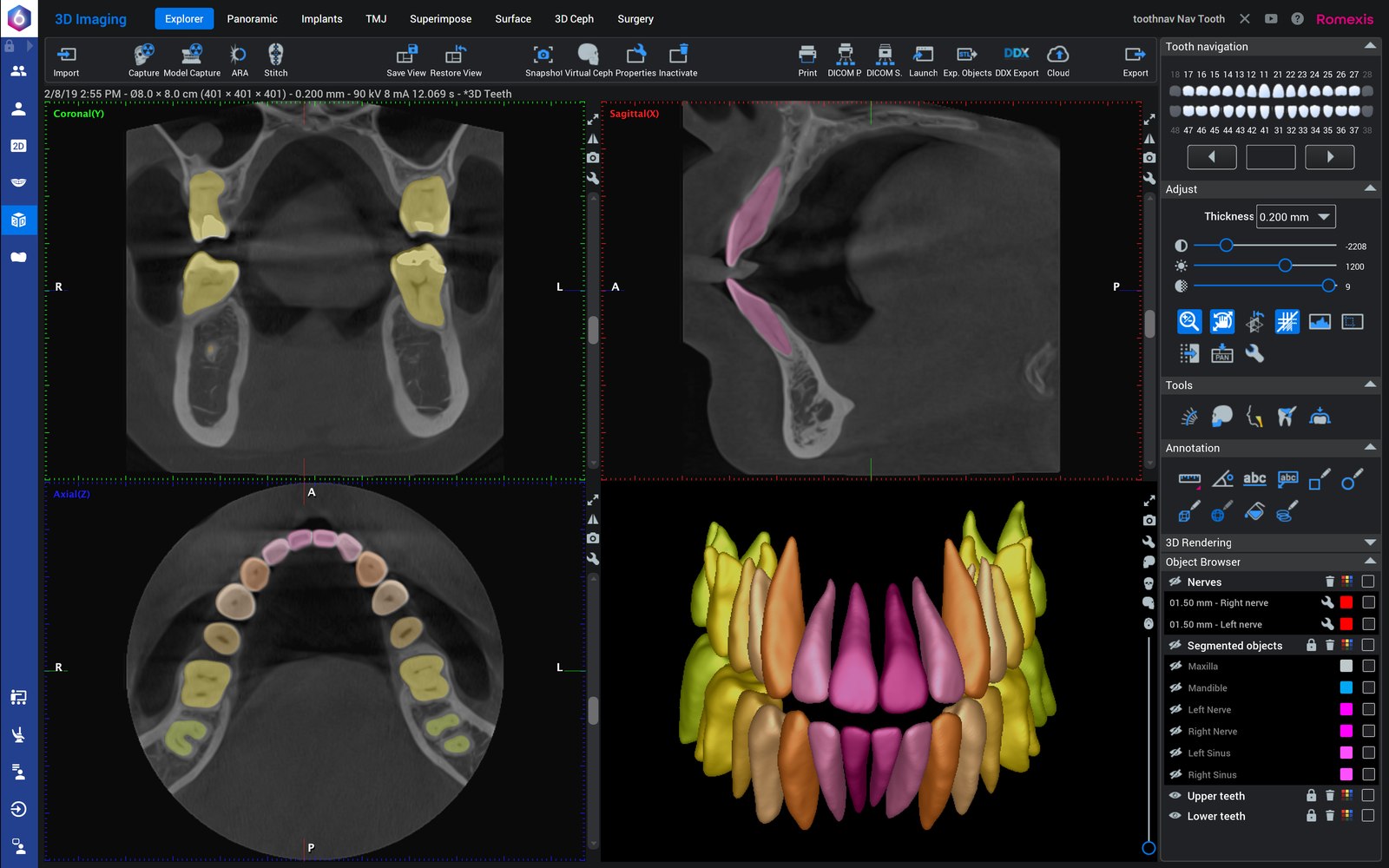Check the Right nerve checkbox
The image size is (1389, 868).
tap(1368, 602)
